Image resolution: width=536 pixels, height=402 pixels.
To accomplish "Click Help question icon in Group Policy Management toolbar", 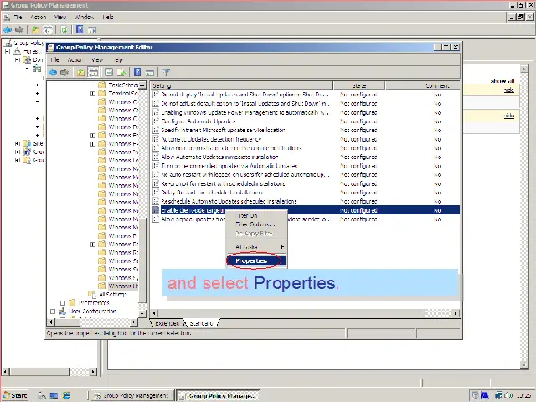I will pyautogui.click(x=80, y=30).
